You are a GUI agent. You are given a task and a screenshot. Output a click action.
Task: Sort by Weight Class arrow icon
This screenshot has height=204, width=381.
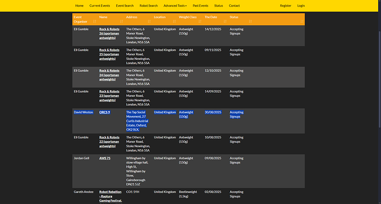point(200,22)
